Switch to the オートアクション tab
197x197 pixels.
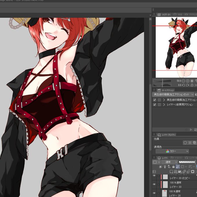pyautogui.click(x=166, y=90)
